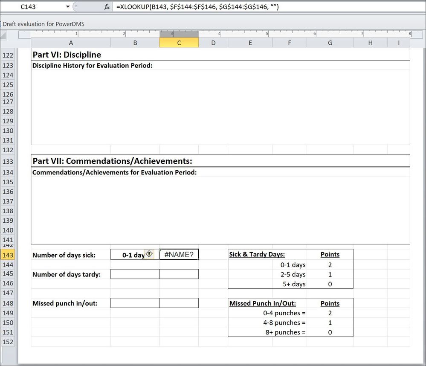Screen dimensions: 426x366
Task: Click the Part VI: Discipline heading
Action: click(x=67, y=55)
